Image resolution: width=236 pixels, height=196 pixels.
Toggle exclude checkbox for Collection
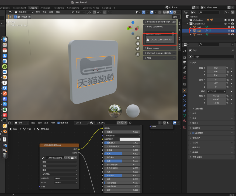225,20
